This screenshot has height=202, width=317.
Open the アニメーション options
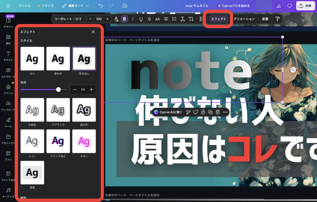click(244, 19)
